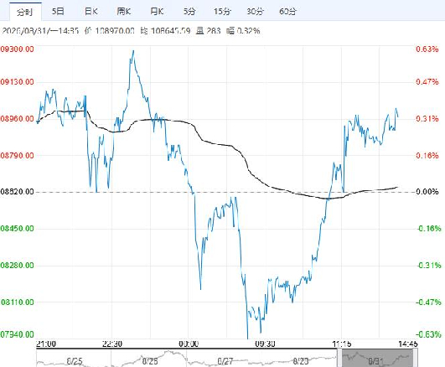445x367 pixels.
Task: Click the shaded 8/31 range in navigator
Action: coord(377,358)
